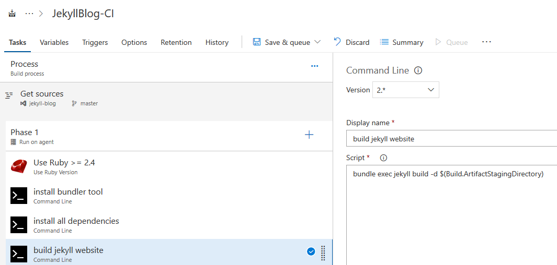Click the Command Line info icon
This screenshot has height=265, width=557.
(x=418, y=70)
